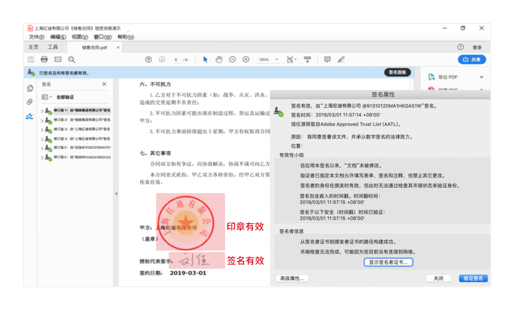Click revision 1 signature status icon
The height and width of the screenshot is (310, 514).
48,111
